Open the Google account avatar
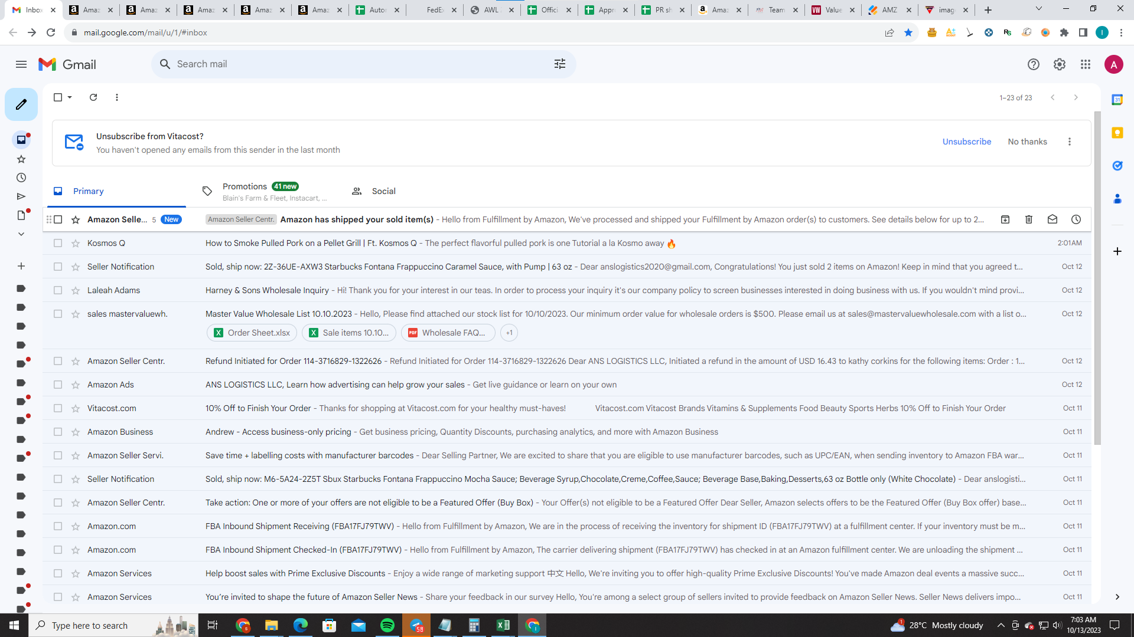Screen dimensions: 1134x637 [x=1114, y=64]
